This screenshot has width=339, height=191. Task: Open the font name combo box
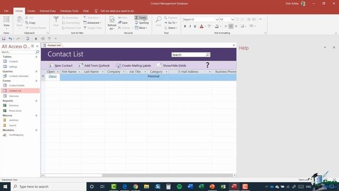tap(201, 20)
